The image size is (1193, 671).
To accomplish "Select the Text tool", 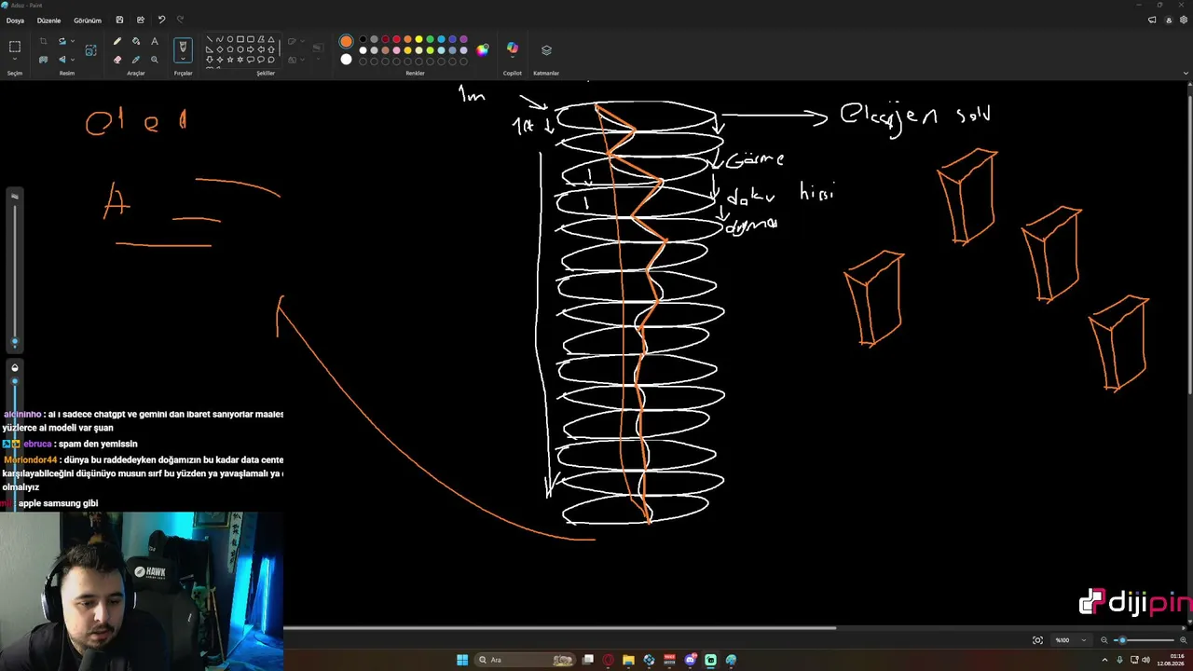I will click(x=155, y=41).
